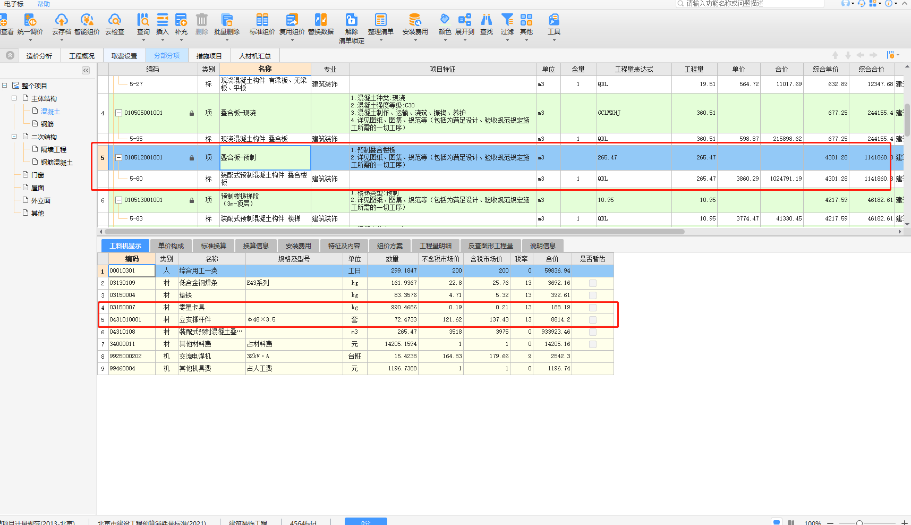
Task: Tick 是否暂估 checkbox for 低合金钢焊条 row
Action: (593, 283)
